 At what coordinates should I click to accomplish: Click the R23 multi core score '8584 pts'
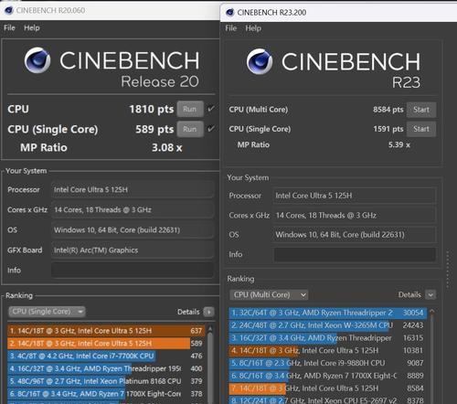(388, 110)
